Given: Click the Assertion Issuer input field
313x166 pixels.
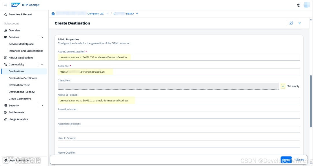Looking at the screenshot, I should [179, 115].
